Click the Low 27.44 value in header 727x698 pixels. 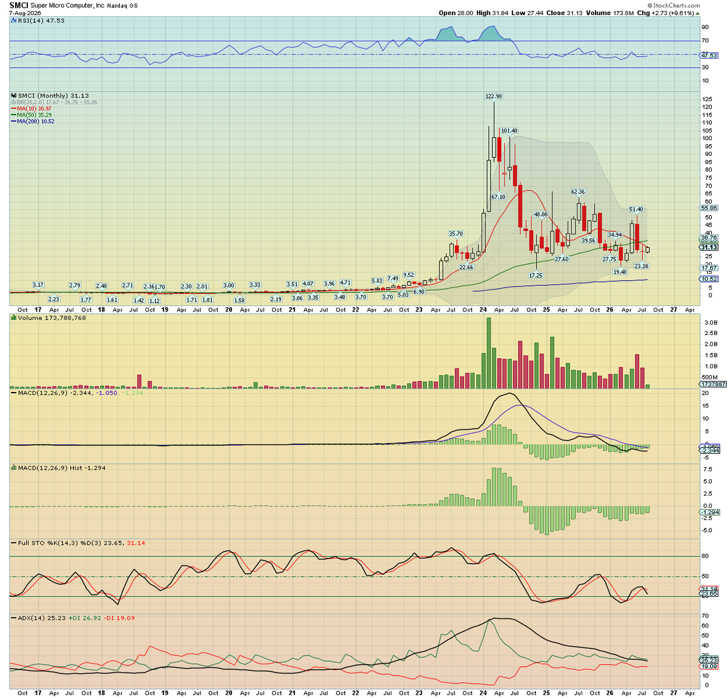(526, 13)
